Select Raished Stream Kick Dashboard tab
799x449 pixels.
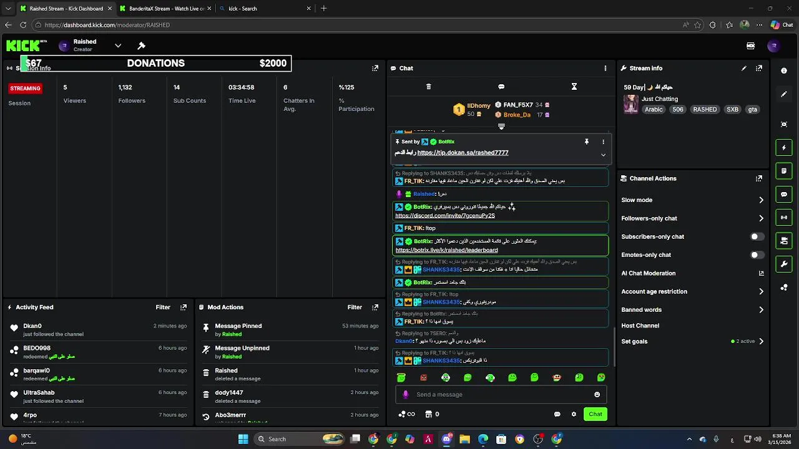tap(65, 9)
